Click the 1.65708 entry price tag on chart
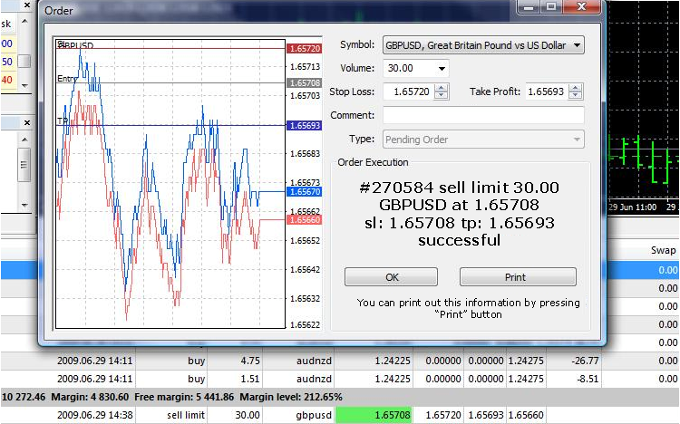This screenshot has width=680, height=424. 304,82
